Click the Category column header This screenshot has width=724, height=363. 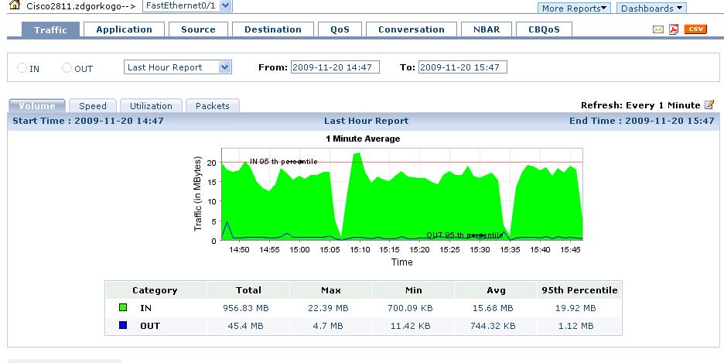point(155,290)
